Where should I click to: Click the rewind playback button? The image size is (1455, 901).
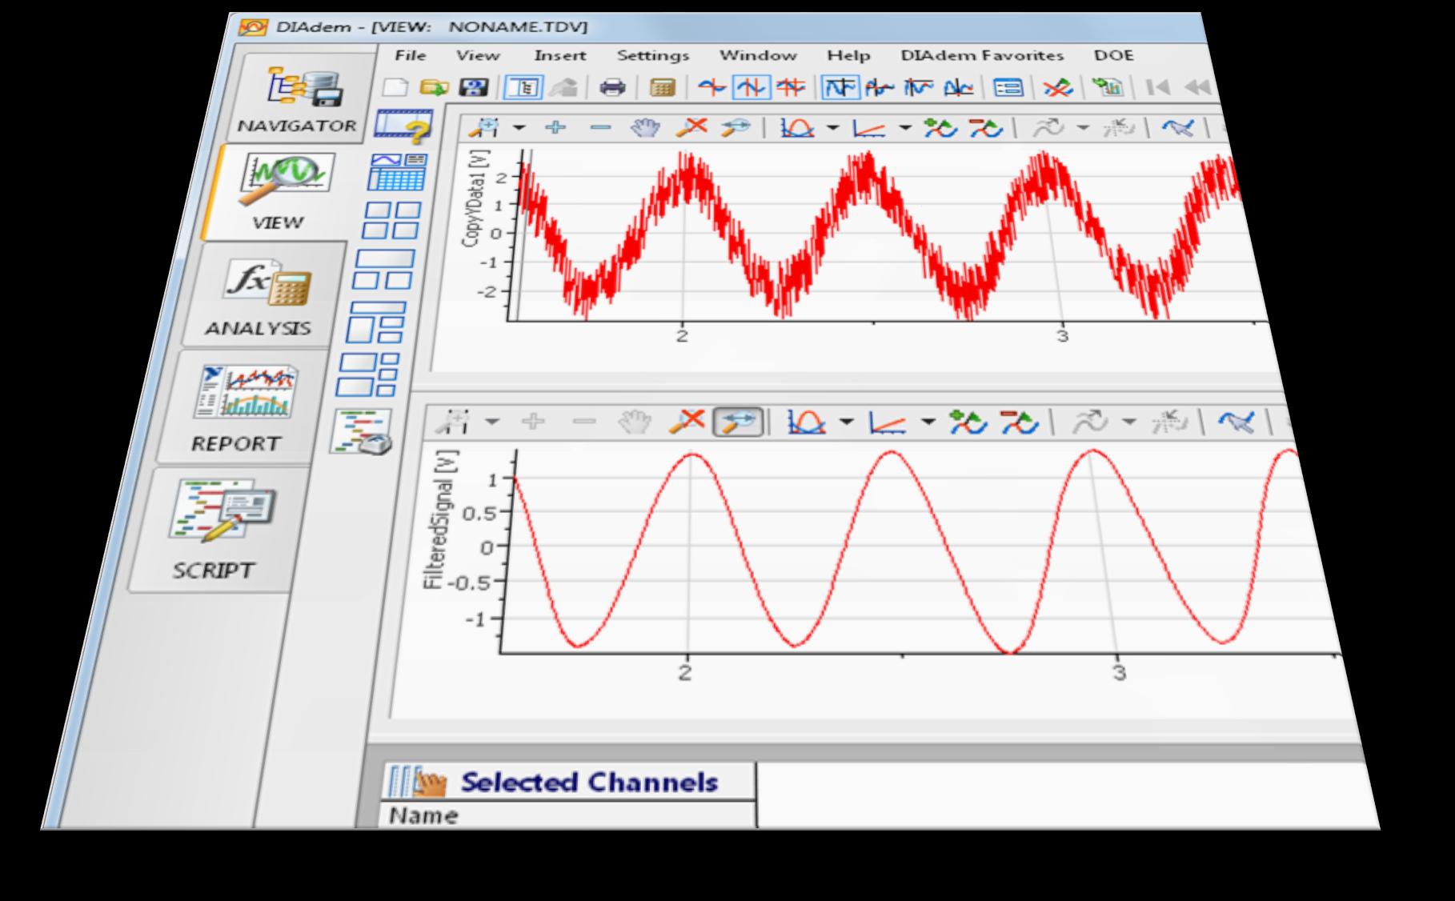click(x=1196, y=87)
